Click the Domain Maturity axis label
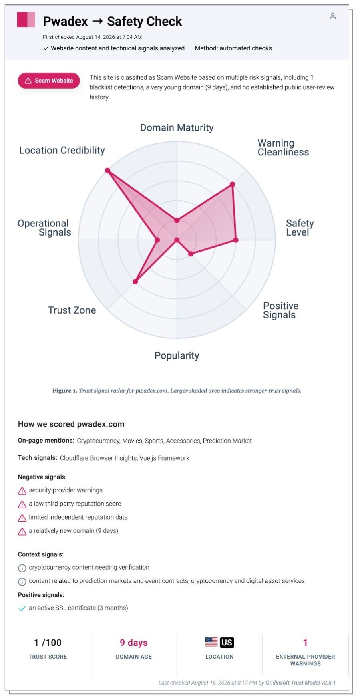 click(177, 128)
